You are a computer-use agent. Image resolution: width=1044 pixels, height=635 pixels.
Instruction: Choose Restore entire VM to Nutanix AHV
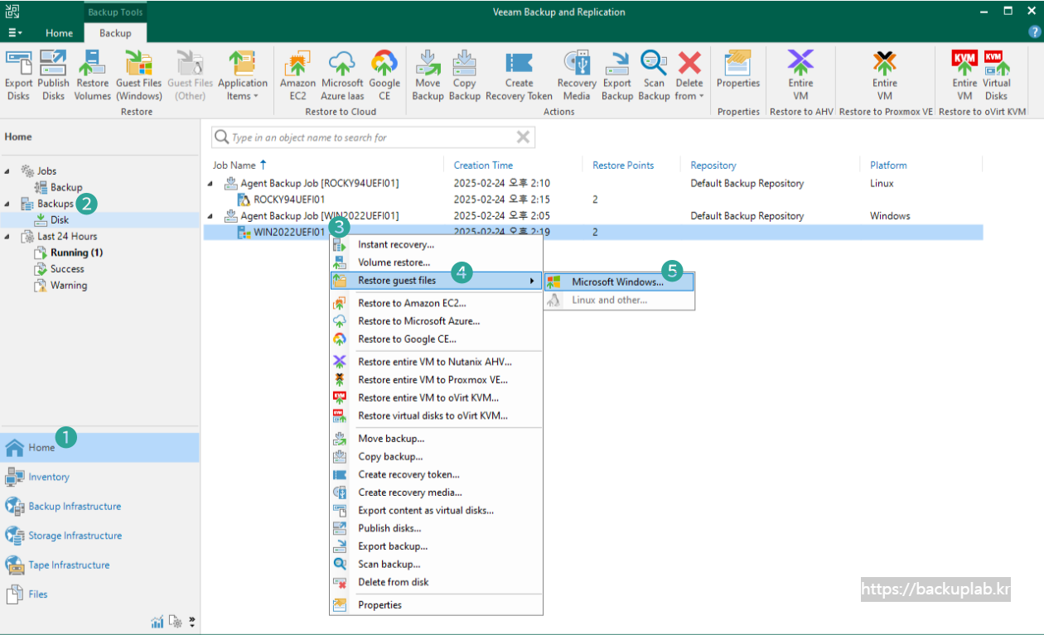[436, 362]
